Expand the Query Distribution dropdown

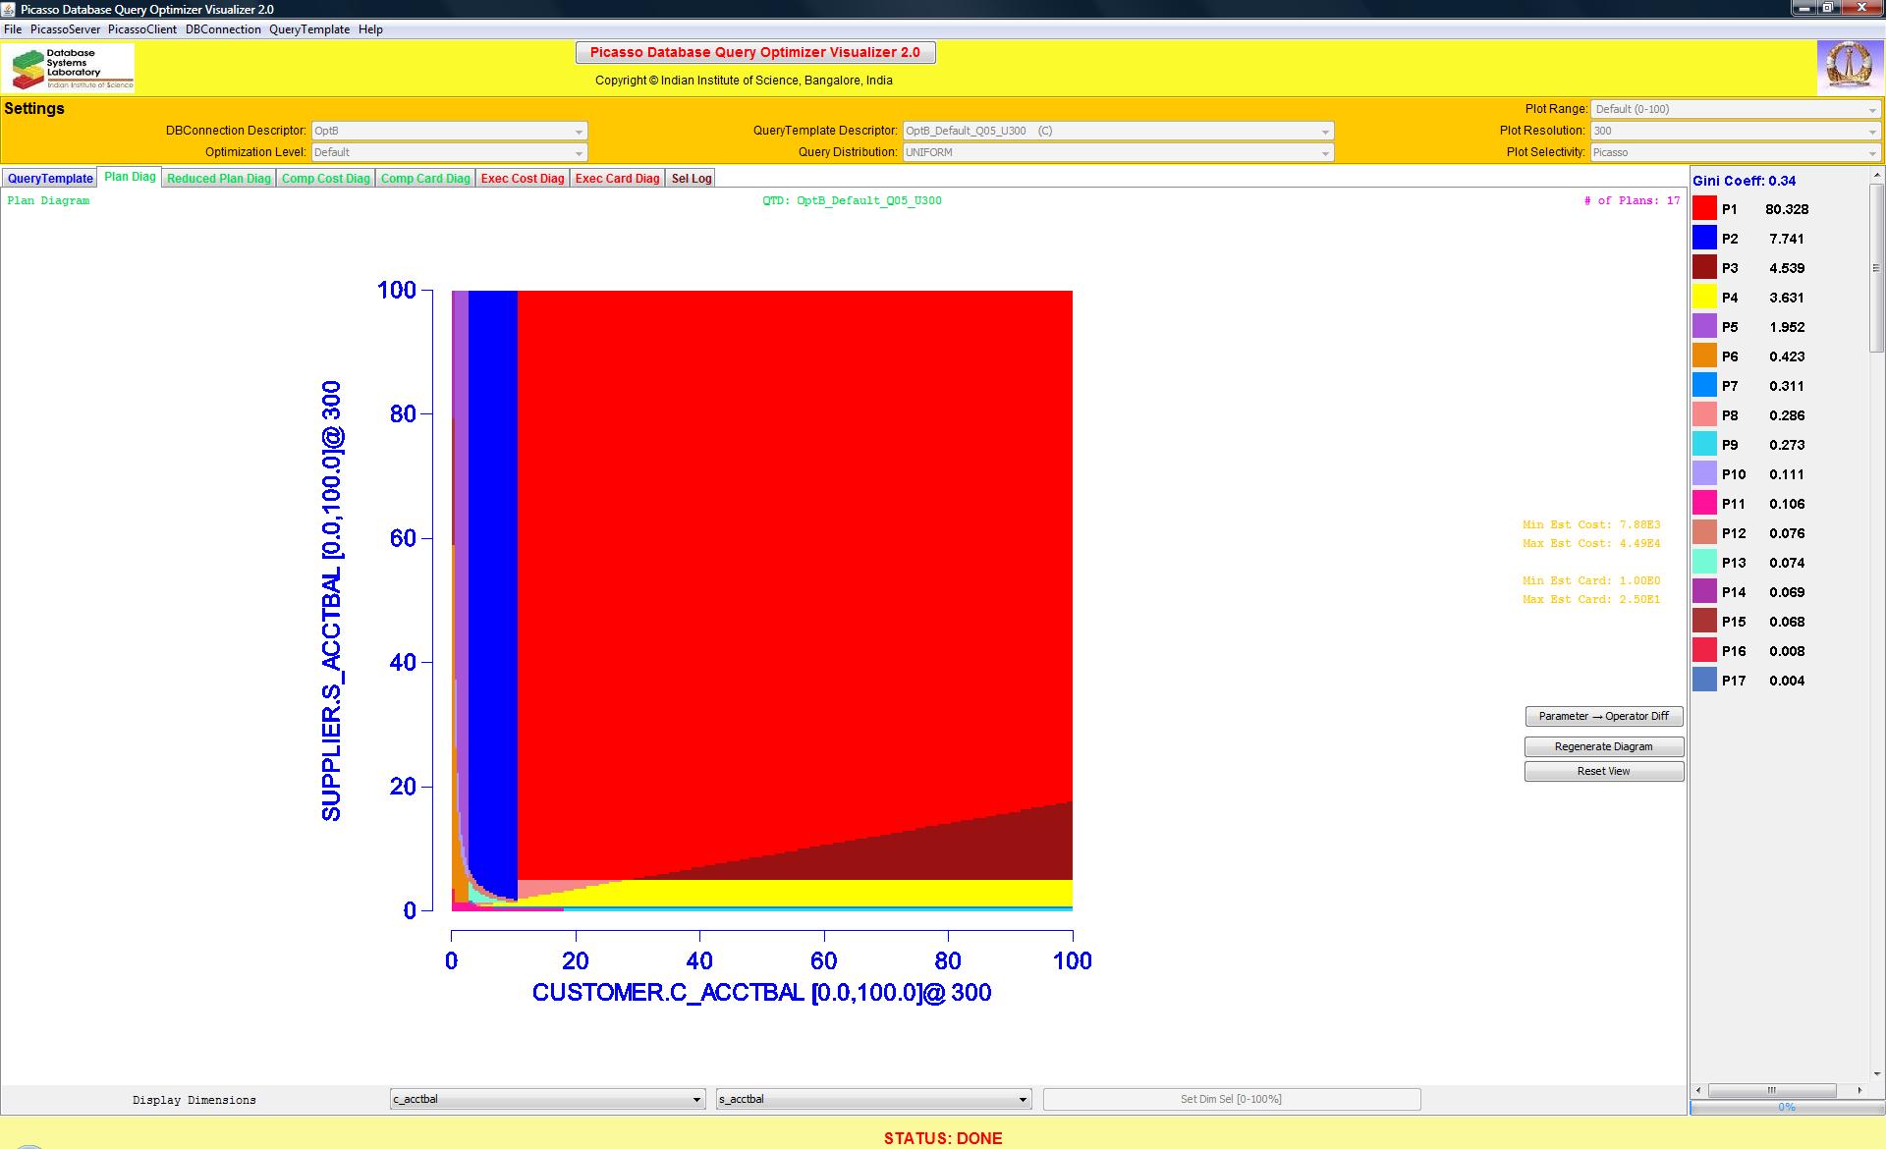click(1118, 152)
